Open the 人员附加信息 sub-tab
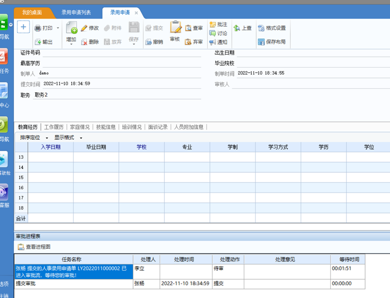This screenshot has height=298, width=390. (x=189, y=127)
